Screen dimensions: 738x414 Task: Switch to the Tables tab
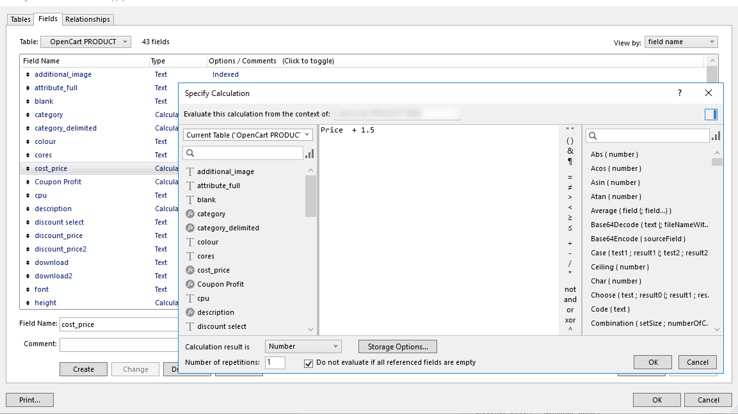point(20,19)
